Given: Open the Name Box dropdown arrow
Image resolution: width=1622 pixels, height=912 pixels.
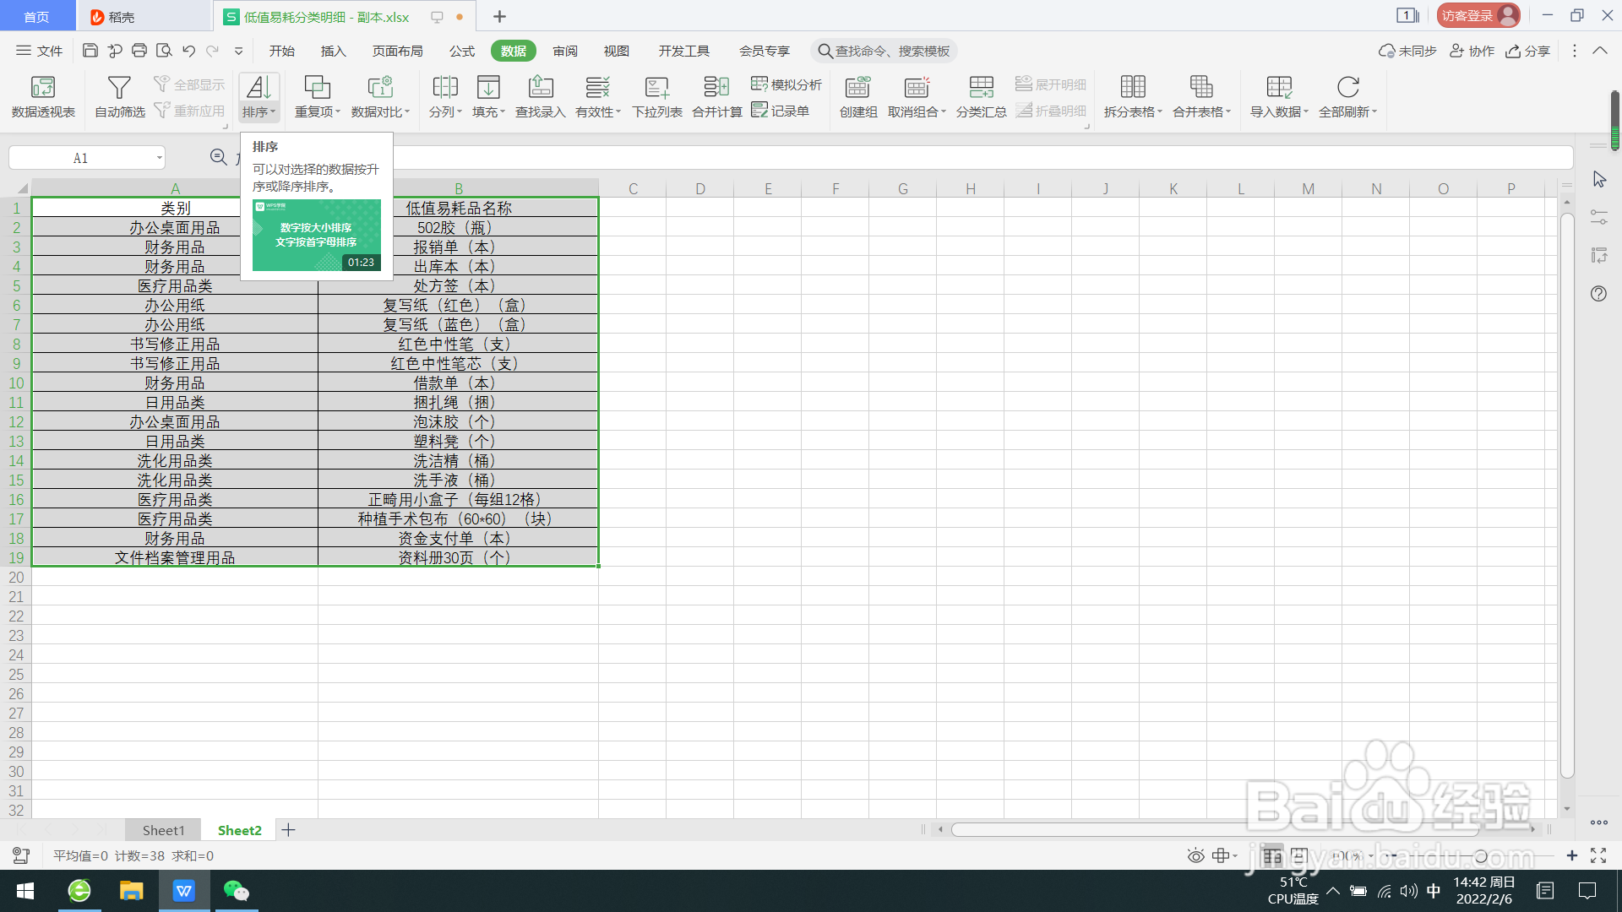Looking at the screenshot, I should [x=159, y=158].
